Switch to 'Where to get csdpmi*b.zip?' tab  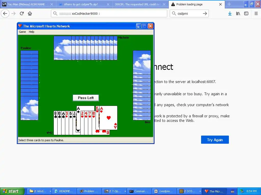tap(81, 4)
